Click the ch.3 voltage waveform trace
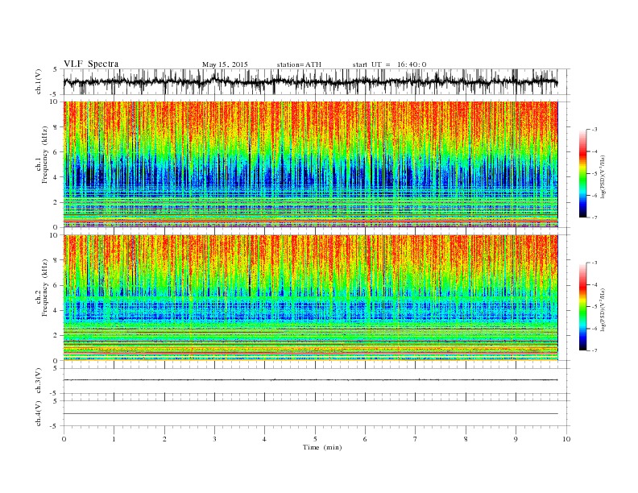This screenshot has width=638, height=493. 310,380
